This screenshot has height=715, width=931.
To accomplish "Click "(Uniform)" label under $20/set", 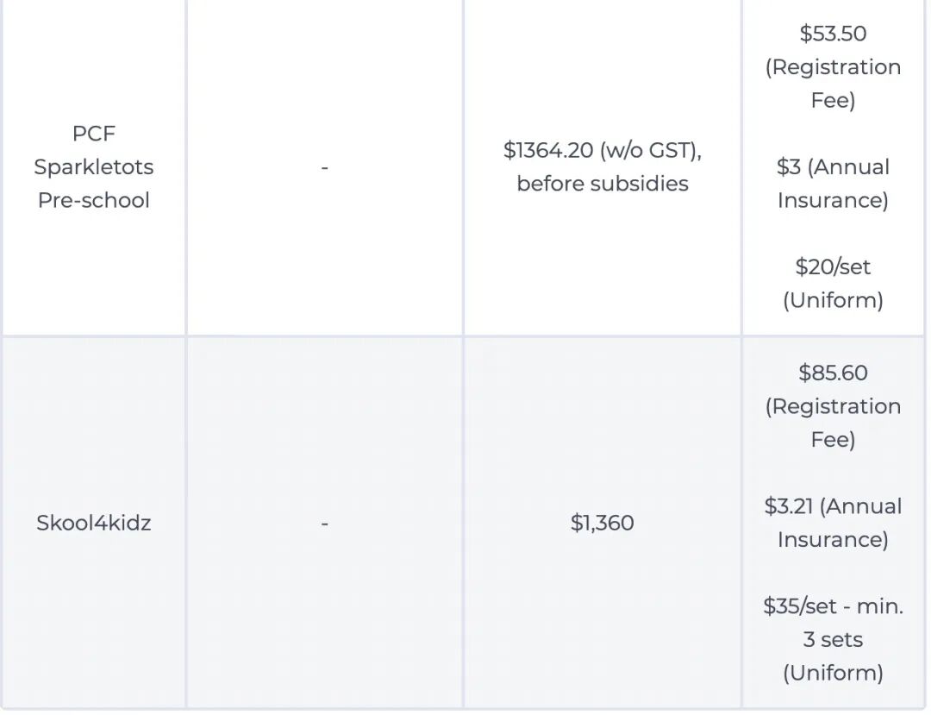I will coord(833,300).
